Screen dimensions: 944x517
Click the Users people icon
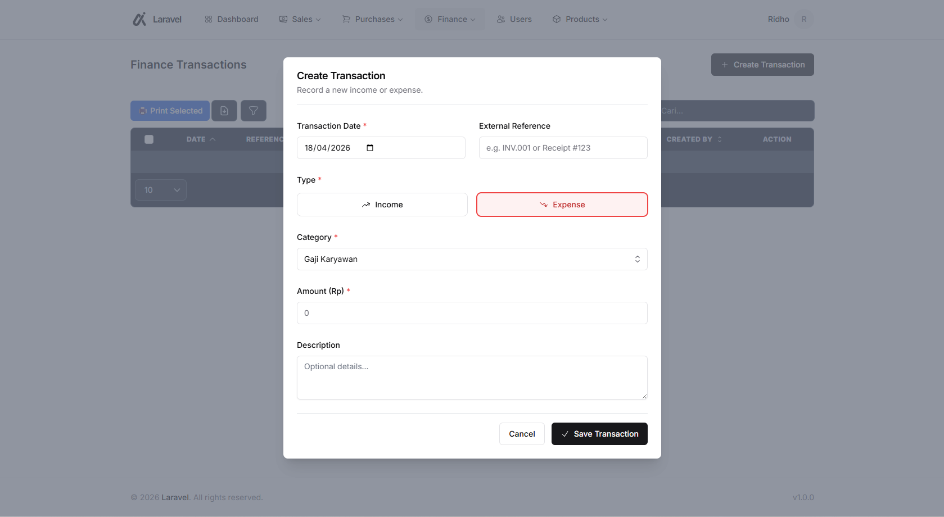pyautogui.click(x=501, y=19)
